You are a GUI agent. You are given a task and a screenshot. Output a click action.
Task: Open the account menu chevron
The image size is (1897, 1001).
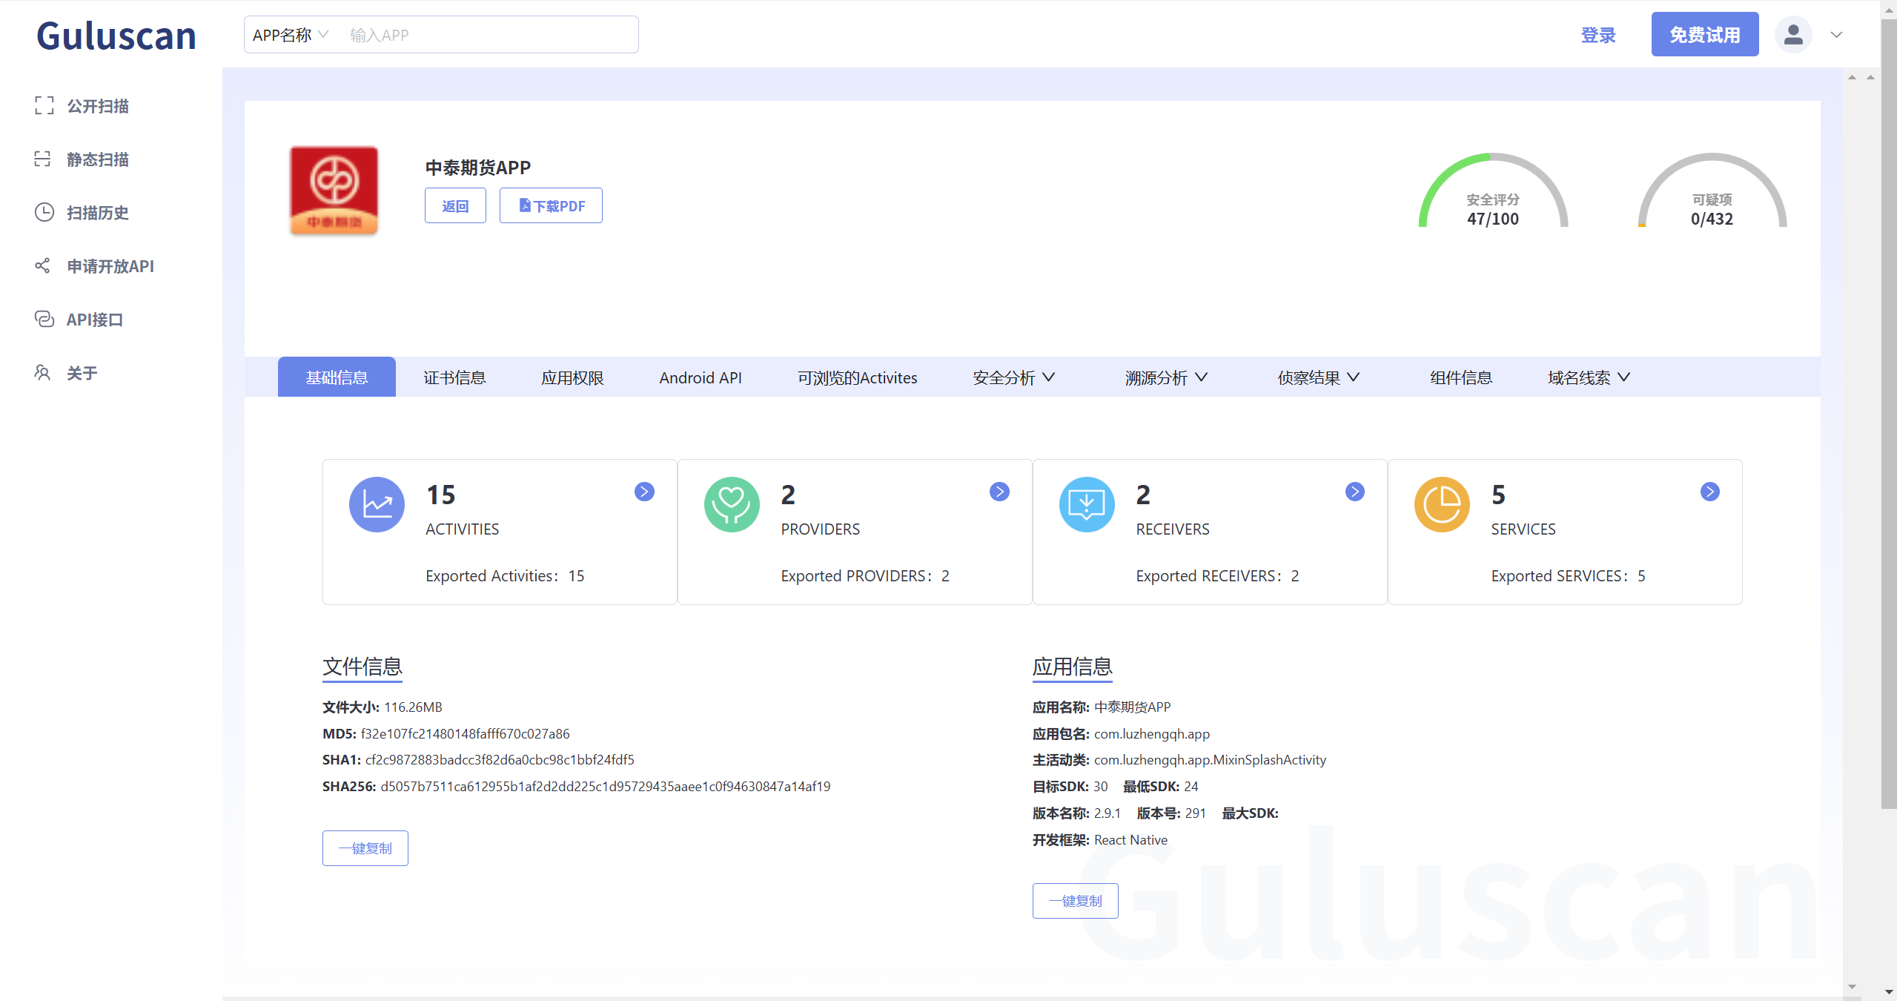click(1836, 35)
